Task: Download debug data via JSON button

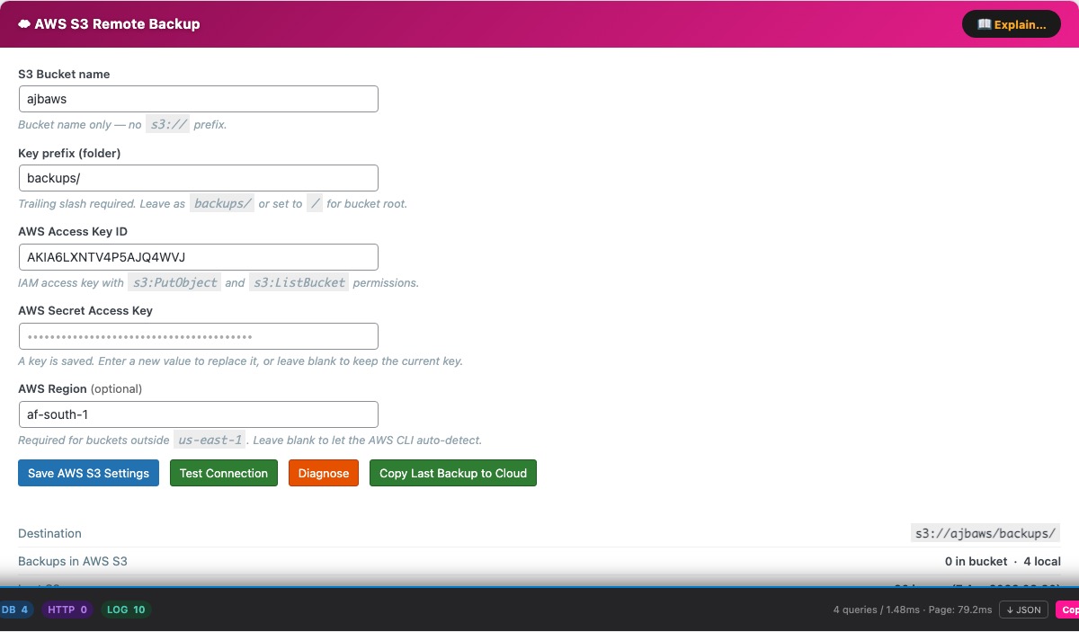Action: pyautogui.click(x=1023, y=610)
